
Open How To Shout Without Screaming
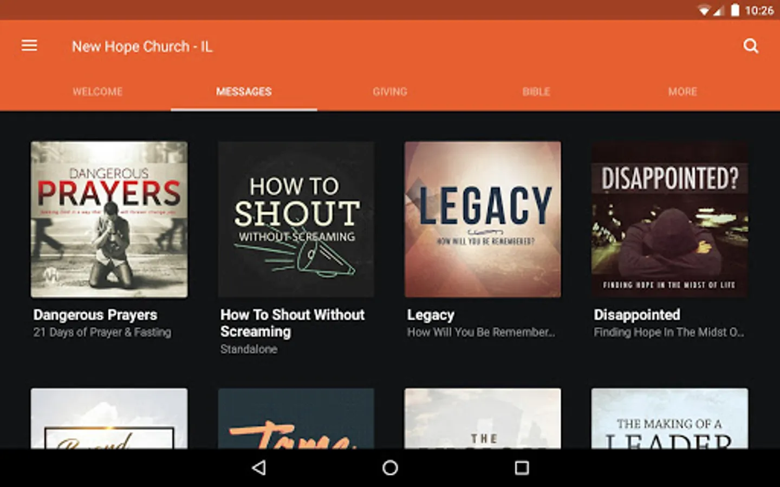pos(296,219)
